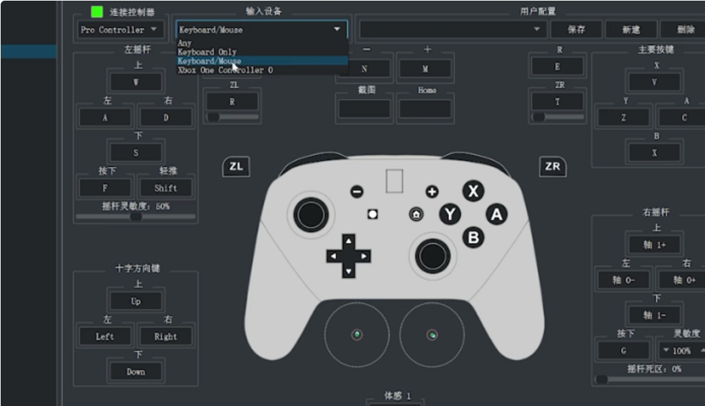Click the A button on controller image
Image resolution: width=705 pixels, height=406 pixels.
[x=496, y=215]
